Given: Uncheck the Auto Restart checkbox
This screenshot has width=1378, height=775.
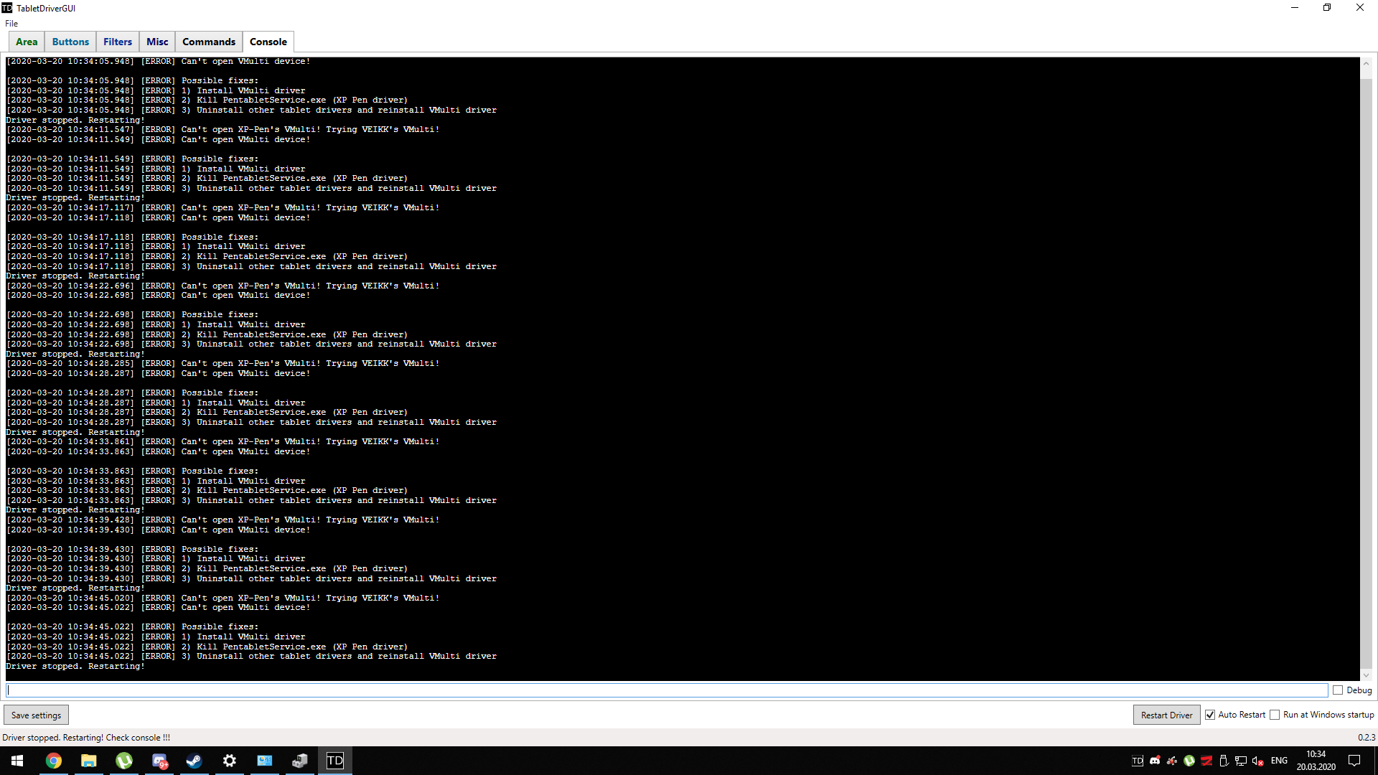Looking at the screenshot, I should tap(1210, 715).
